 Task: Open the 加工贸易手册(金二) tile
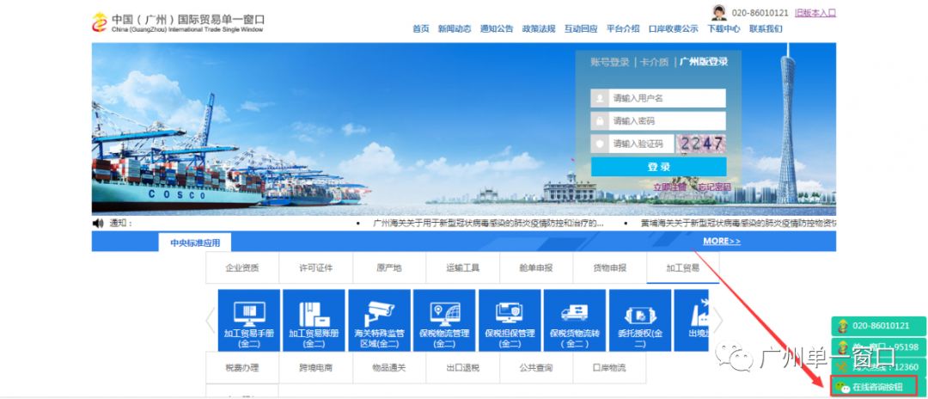(x=249, y=320)
